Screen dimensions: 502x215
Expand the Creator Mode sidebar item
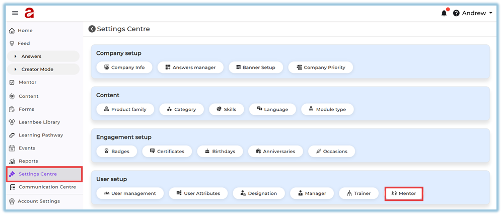(x=43, y=69)
